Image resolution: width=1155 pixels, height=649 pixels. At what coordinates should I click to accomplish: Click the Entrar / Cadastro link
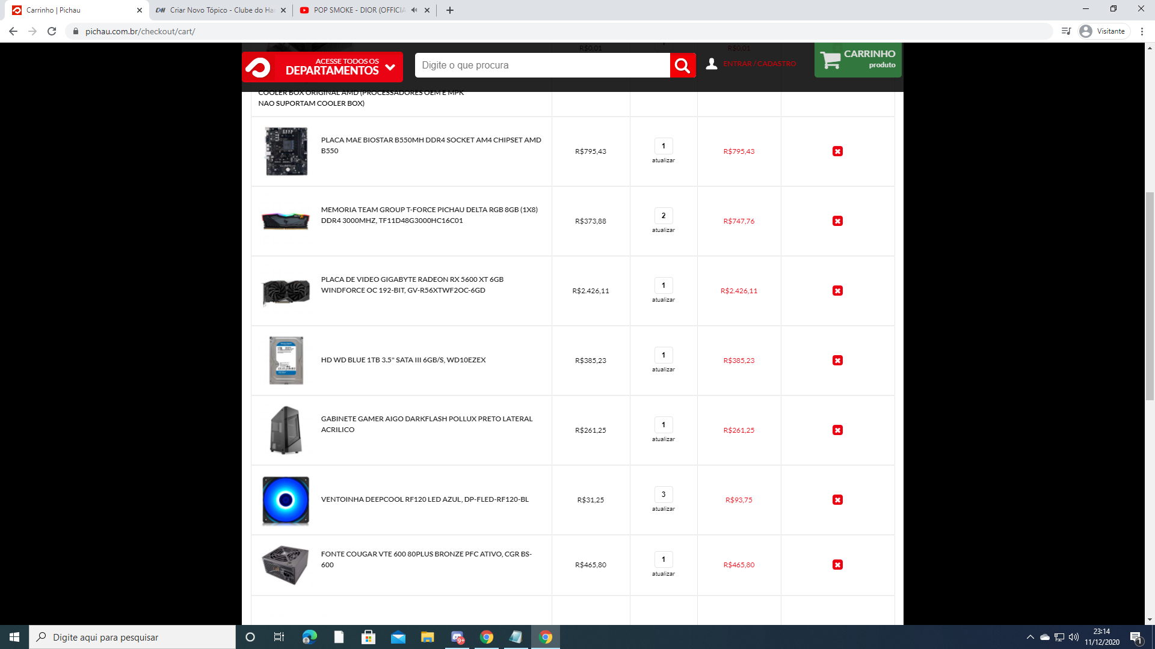759,64
